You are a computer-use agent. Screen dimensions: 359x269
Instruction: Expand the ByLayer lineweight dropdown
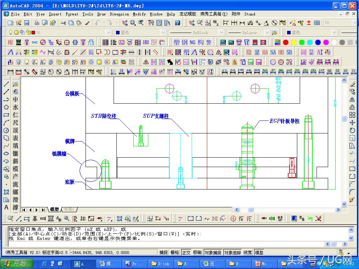click(267, 33)
